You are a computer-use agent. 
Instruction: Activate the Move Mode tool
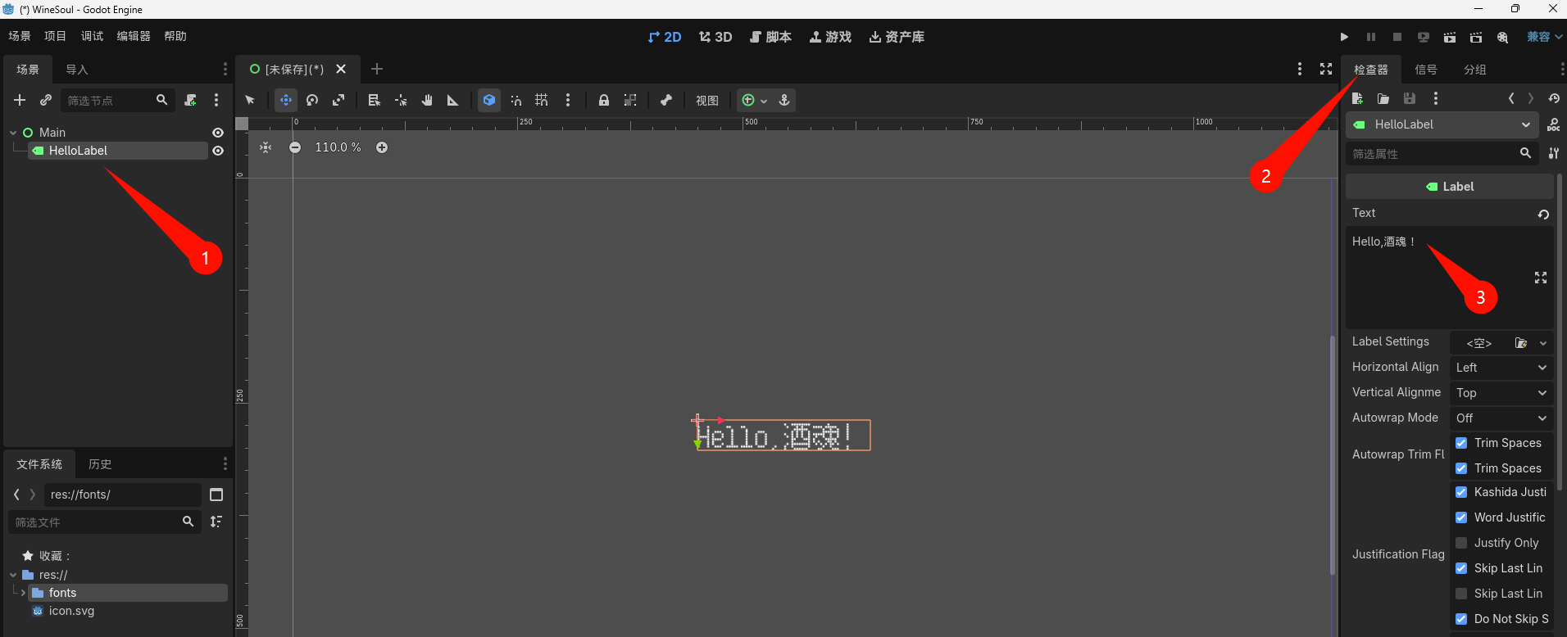[286, 100]
